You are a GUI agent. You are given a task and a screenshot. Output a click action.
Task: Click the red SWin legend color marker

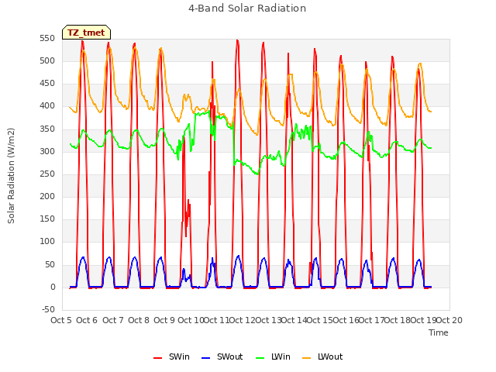click(x=157, y=358)
